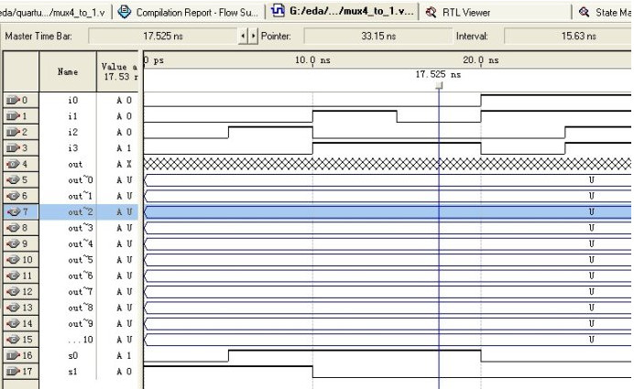This screenshot has width=634, height=389.
Task: Select the i2 signal name
Action: 73,132
